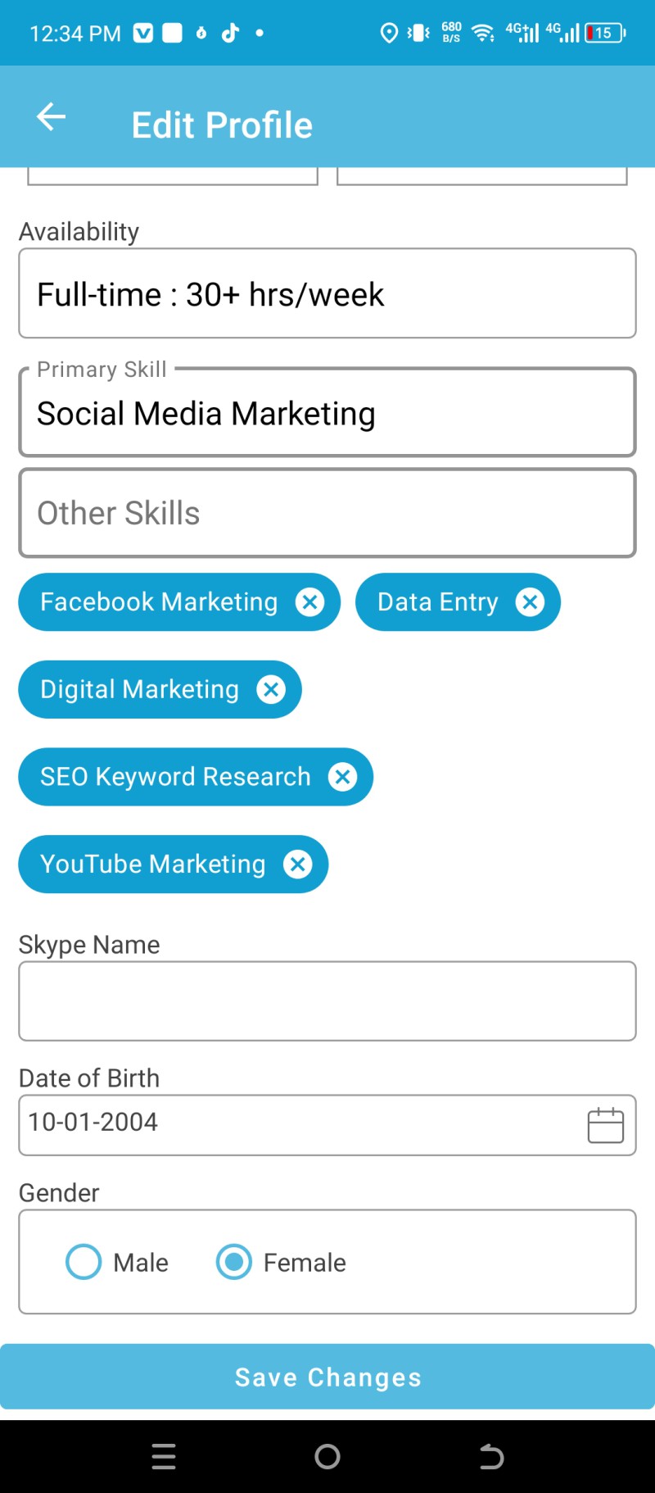Remove the Facebook Marketing skill chip
Screen dimensions: 655x1493
pyautogui.click(x=309, y=602)
